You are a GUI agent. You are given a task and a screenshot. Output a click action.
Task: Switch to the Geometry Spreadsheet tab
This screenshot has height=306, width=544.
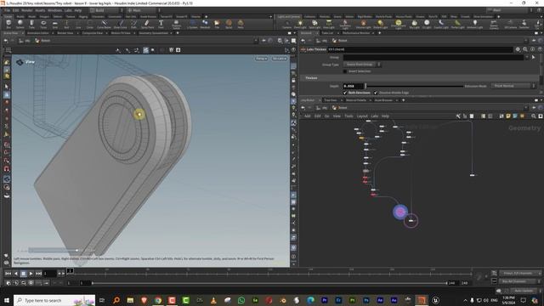click(153, 33)
